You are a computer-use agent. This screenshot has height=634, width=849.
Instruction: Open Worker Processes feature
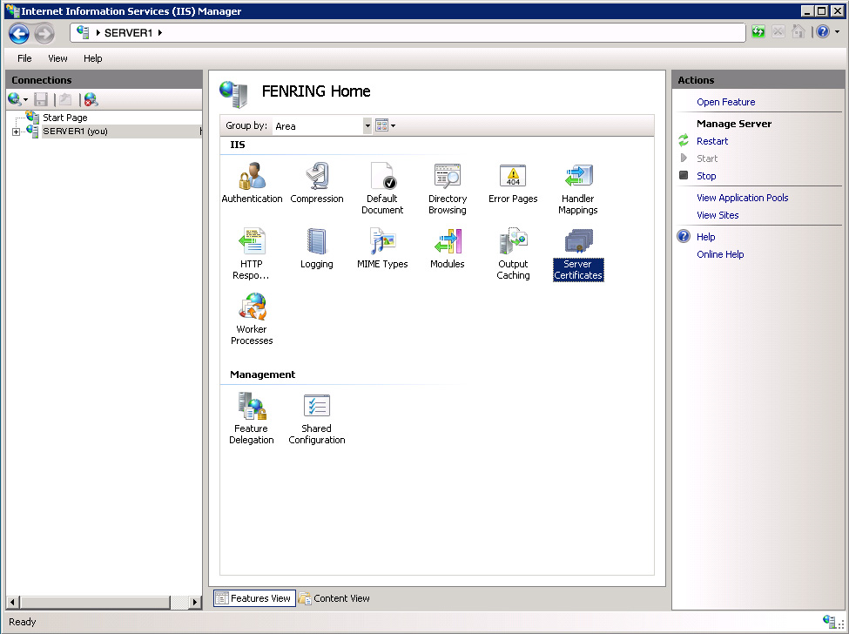(252, 319)
